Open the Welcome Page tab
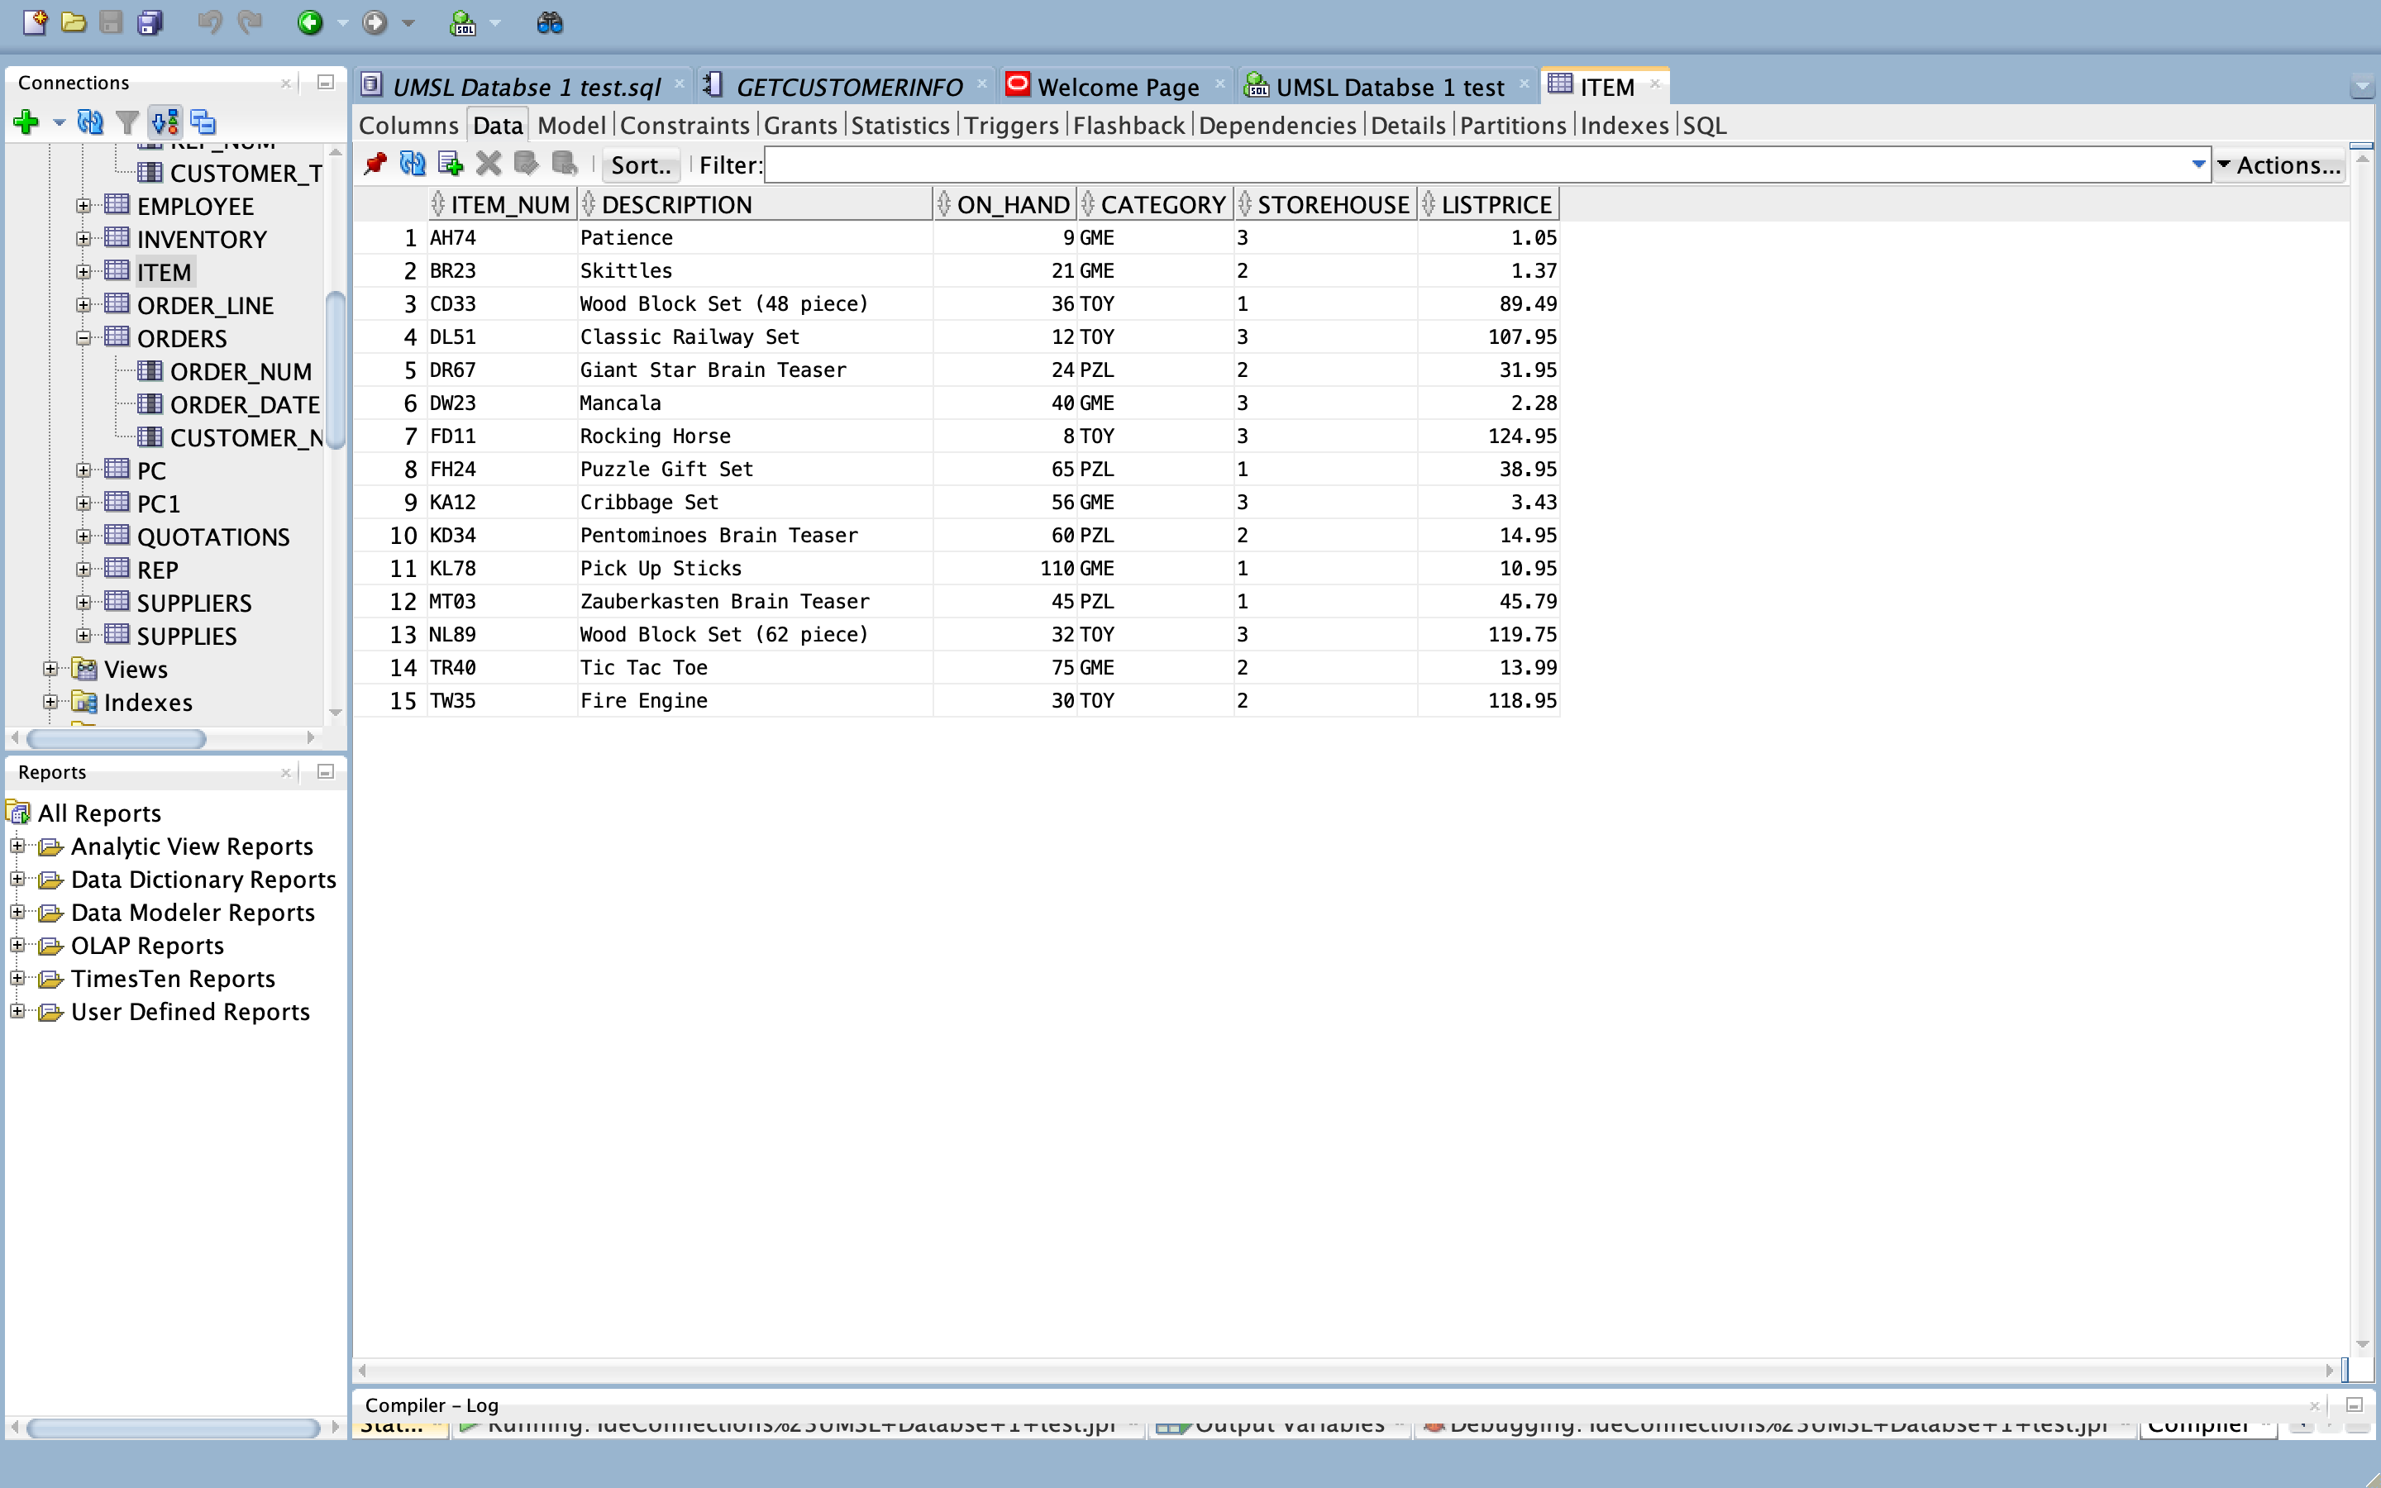2381x1488 pixels. [1117, 87]
